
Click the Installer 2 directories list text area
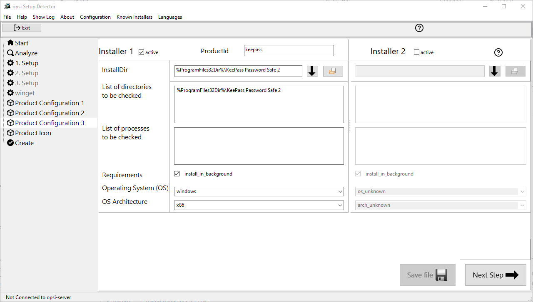pos(441,104)
